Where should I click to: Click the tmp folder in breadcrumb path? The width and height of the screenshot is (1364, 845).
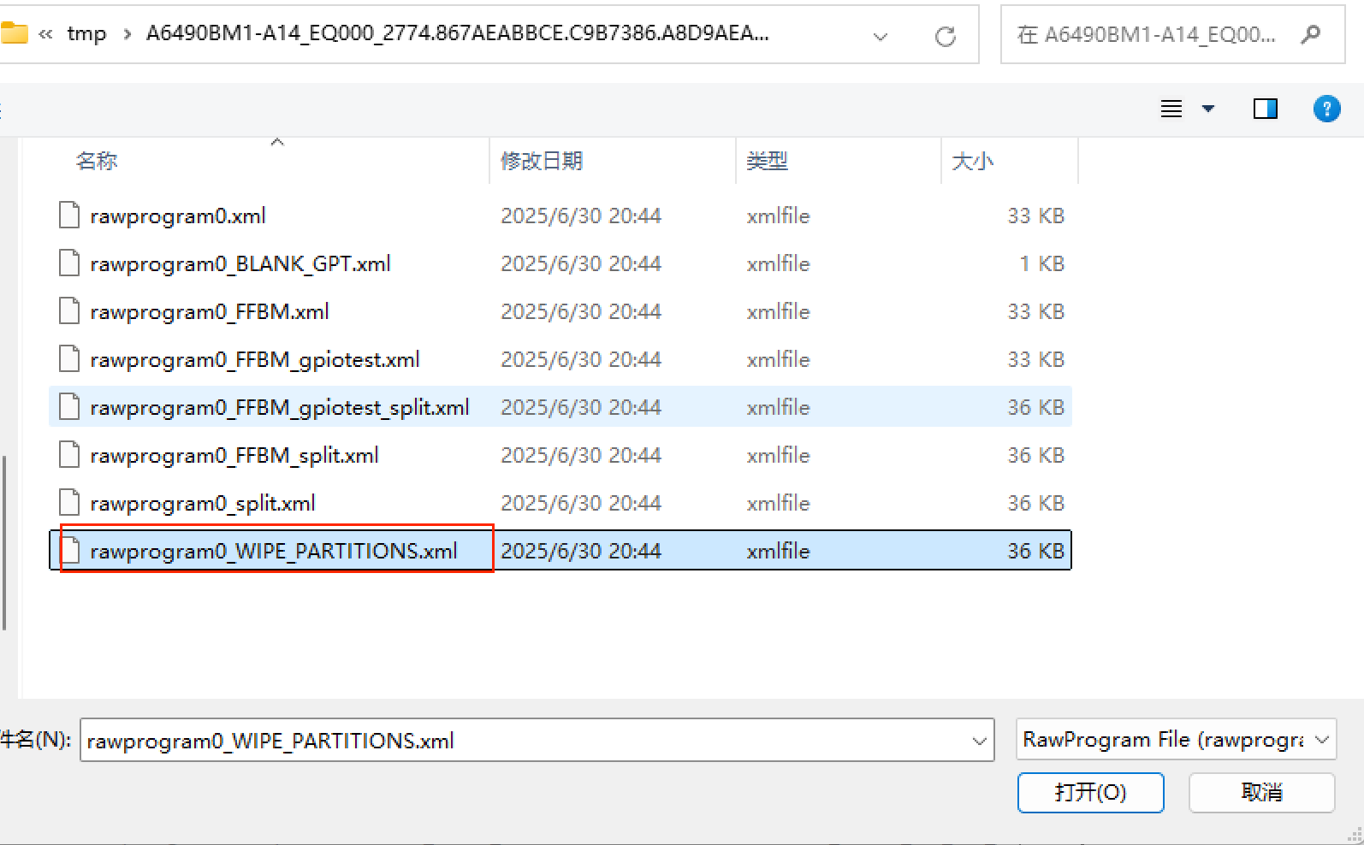pyautogui.click(x=86, y=34)
